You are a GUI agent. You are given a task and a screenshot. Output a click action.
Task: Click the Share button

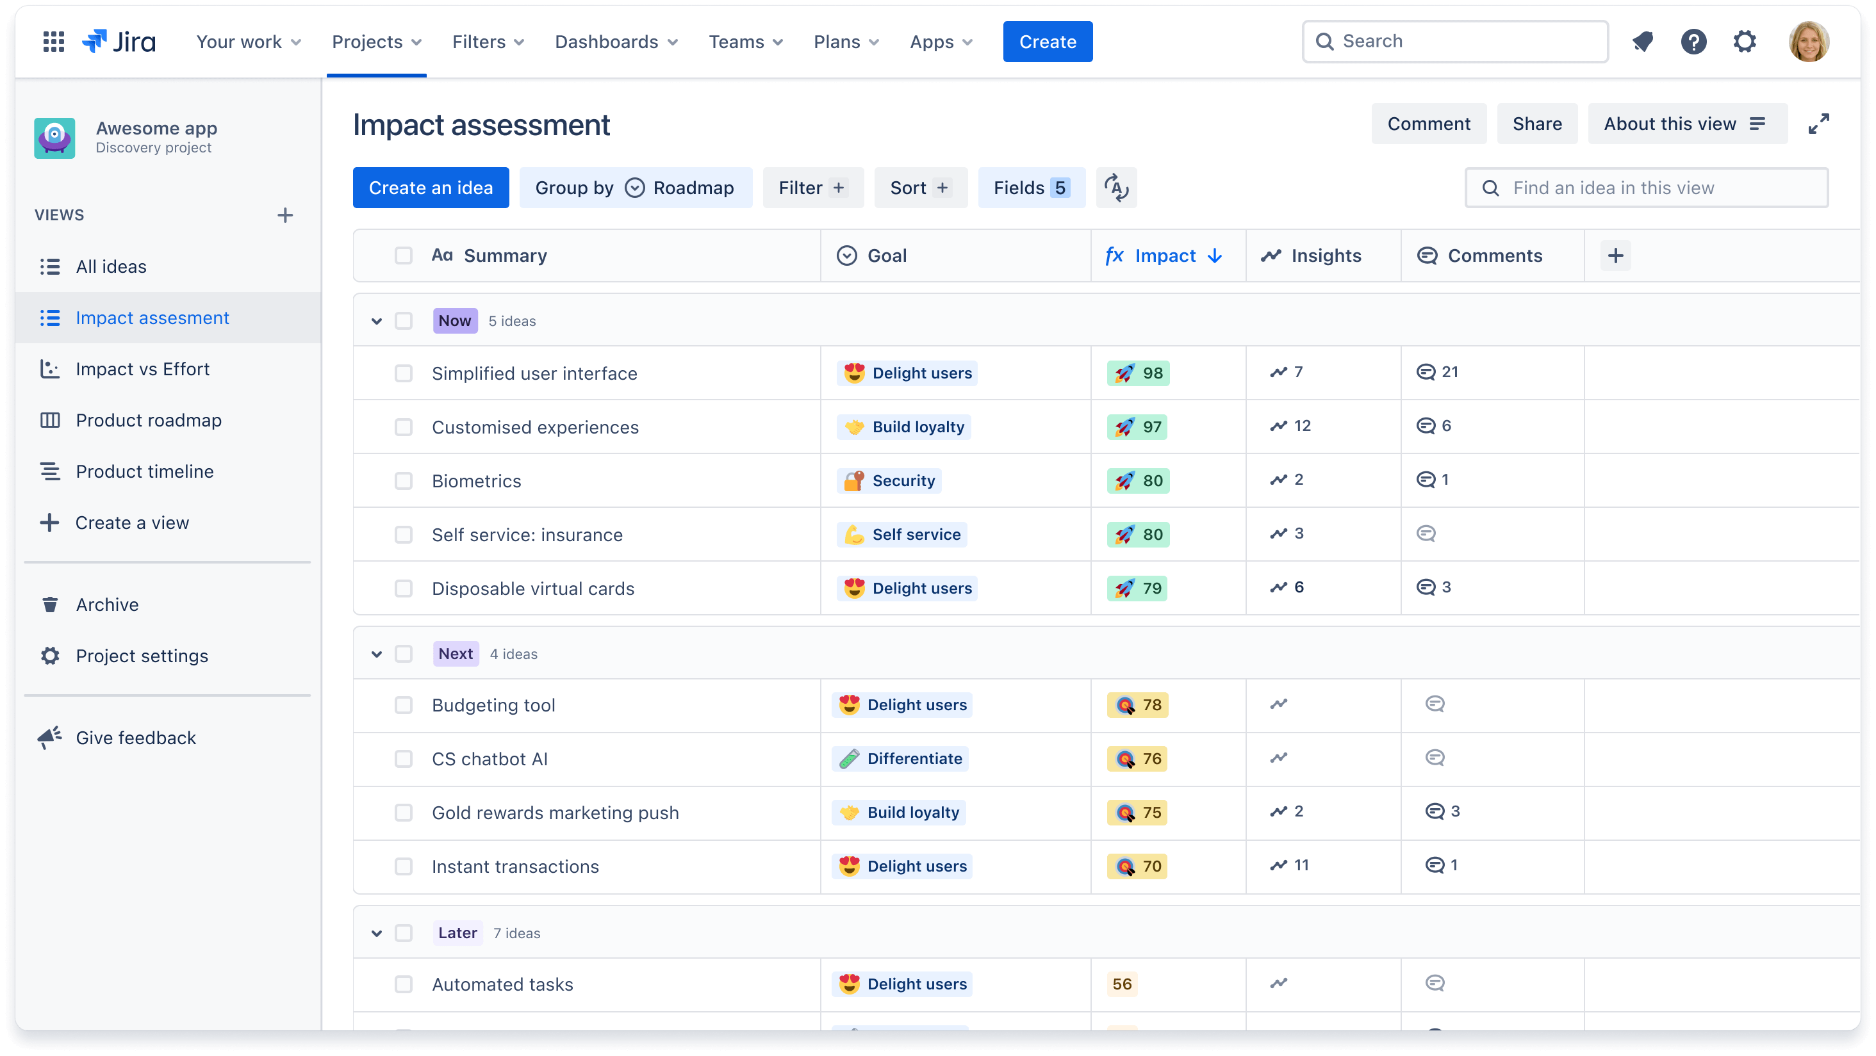point(1537,124)
